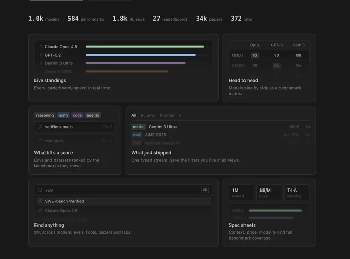Click the MMLU row label in matrix

pos(237,55)
